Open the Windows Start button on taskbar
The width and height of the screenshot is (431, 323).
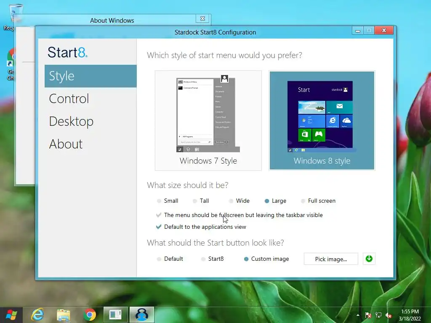pyautogui.click(x=11, y=315)
